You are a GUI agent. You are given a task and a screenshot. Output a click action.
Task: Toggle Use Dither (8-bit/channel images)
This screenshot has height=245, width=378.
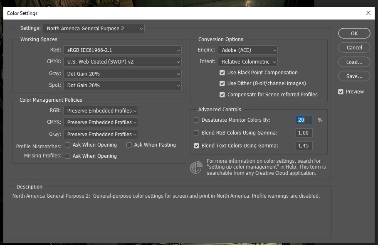coord(222,83)
